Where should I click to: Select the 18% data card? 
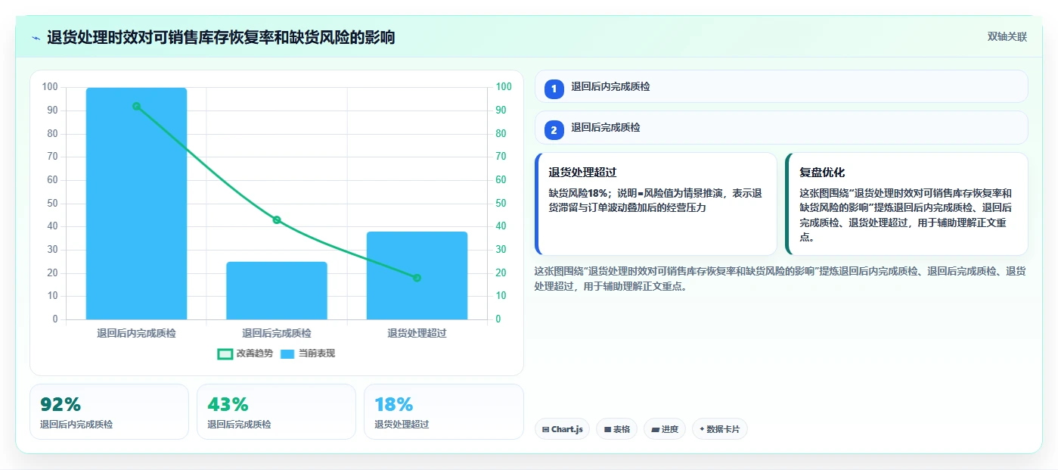click(443, 412)
